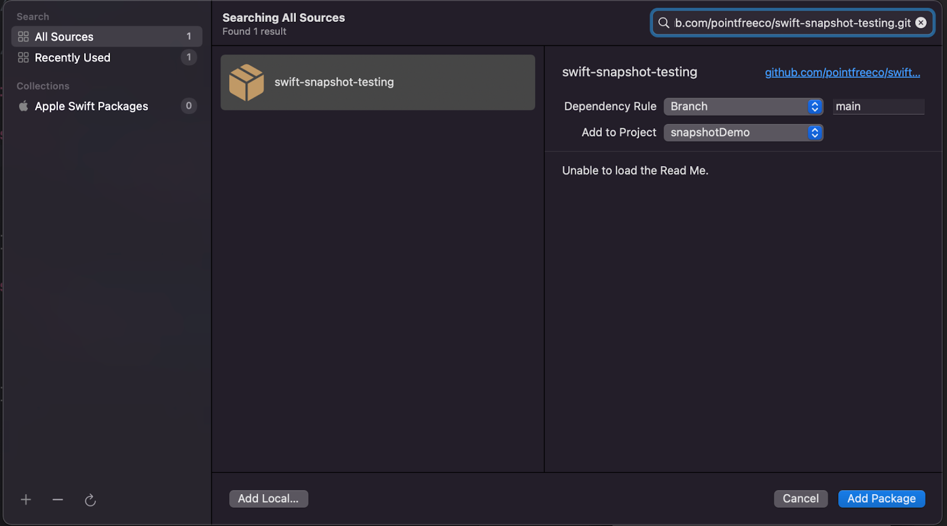This screenshot has width=947, height=526.
Task: Click the 'Unable to load the Read Me.' text
Action: [635, 171]
